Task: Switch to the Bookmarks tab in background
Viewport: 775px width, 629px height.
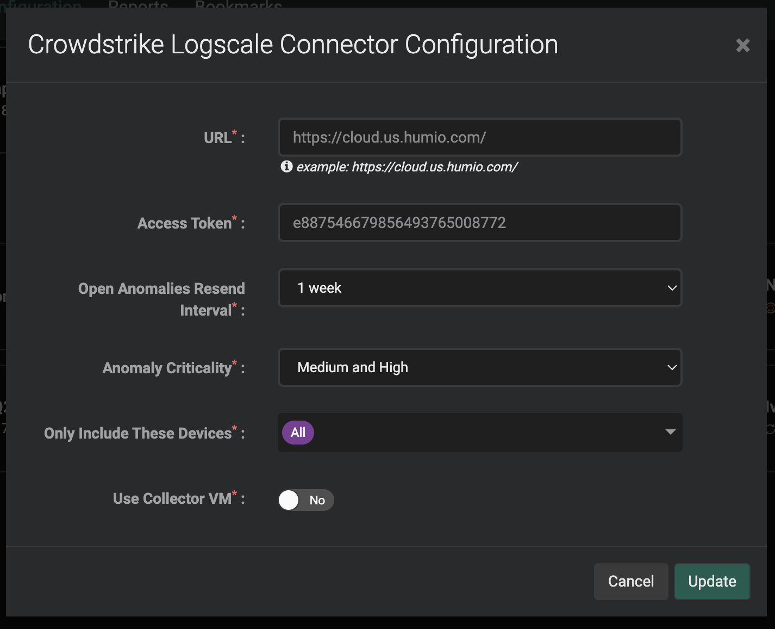Action: point(238,4)
